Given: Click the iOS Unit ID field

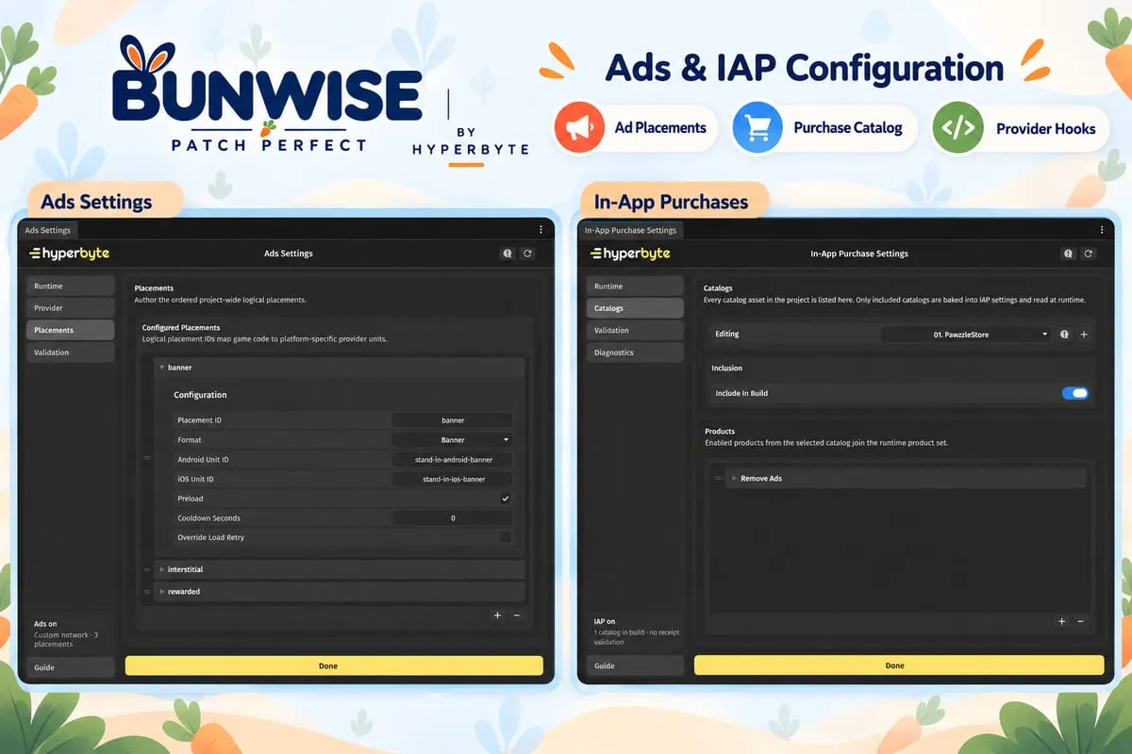Looking at the screenshot, I should [452, 479].
